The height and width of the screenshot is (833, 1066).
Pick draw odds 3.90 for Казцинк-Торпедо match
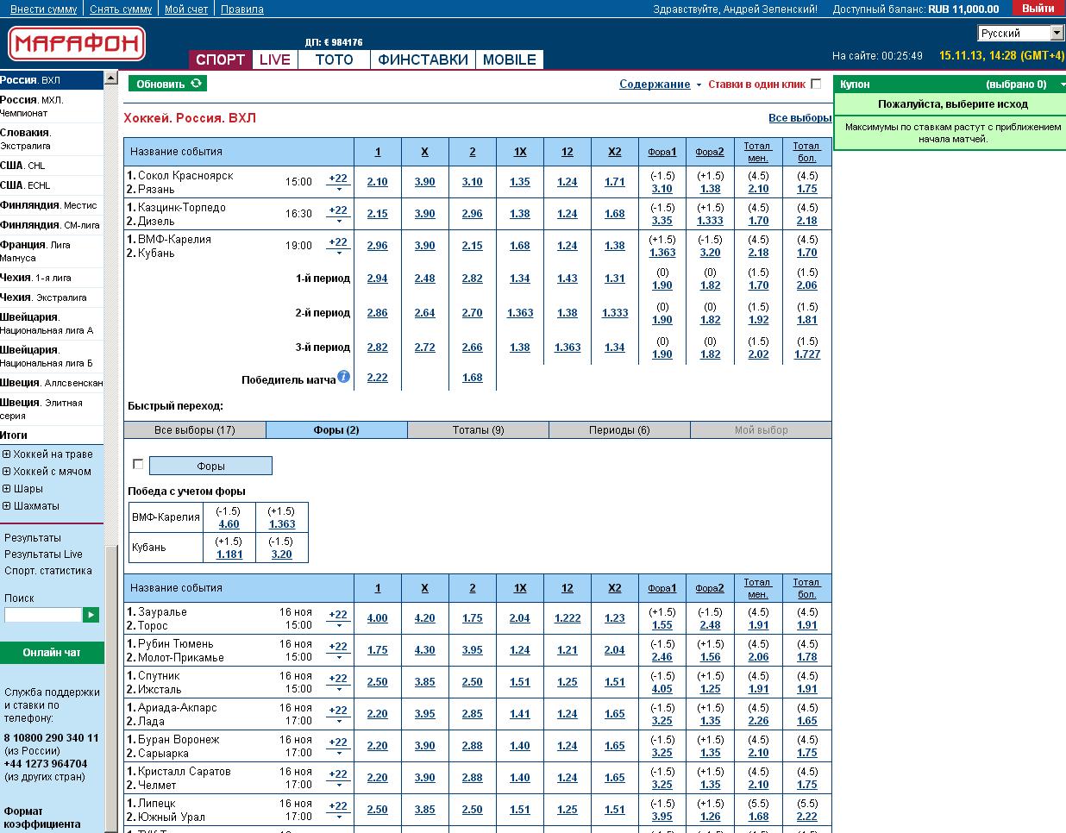(425, 214)
